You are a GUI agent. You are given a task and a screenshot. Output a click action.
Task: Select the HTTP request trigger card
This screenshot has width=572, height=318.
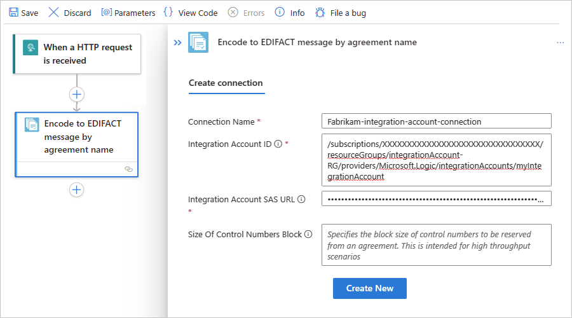[x=77, y=54]
